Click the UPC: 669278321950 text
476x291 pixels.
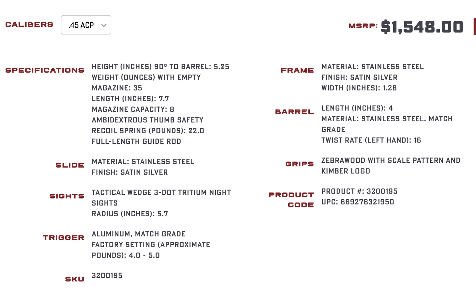click(358, 202)
